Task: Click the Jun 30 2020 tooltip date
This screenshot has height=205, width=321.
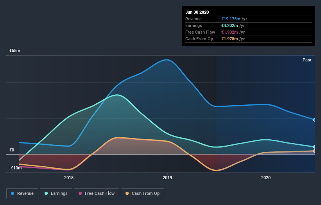Action: 197,12
